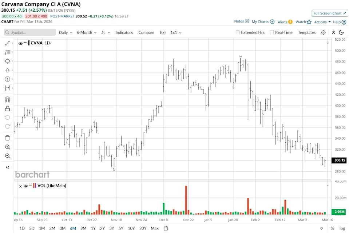Select the trend line drawing tool
The width and height of the screenshot is (349, 234).
(x=7, y=43)
